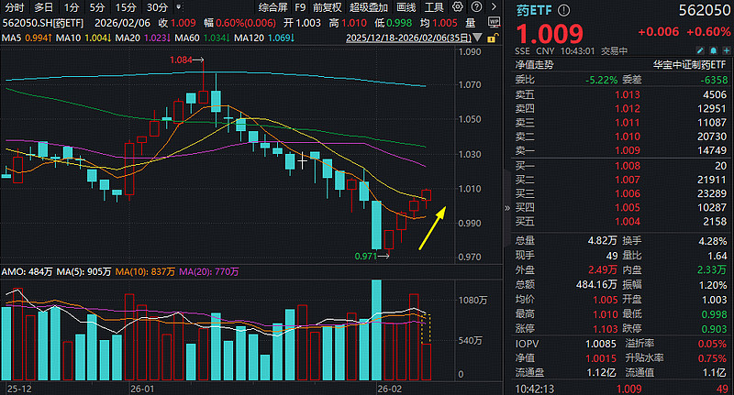
Task: Click the IOPV 1.0085 value
Action: (601, 344)
